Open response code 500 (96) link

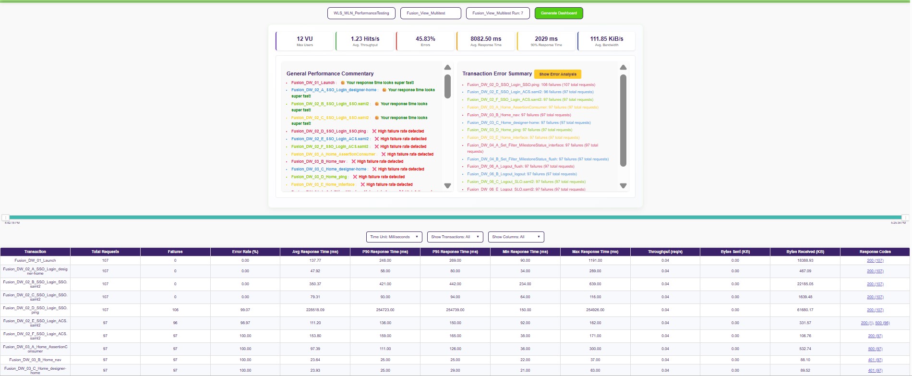[882, 323]
